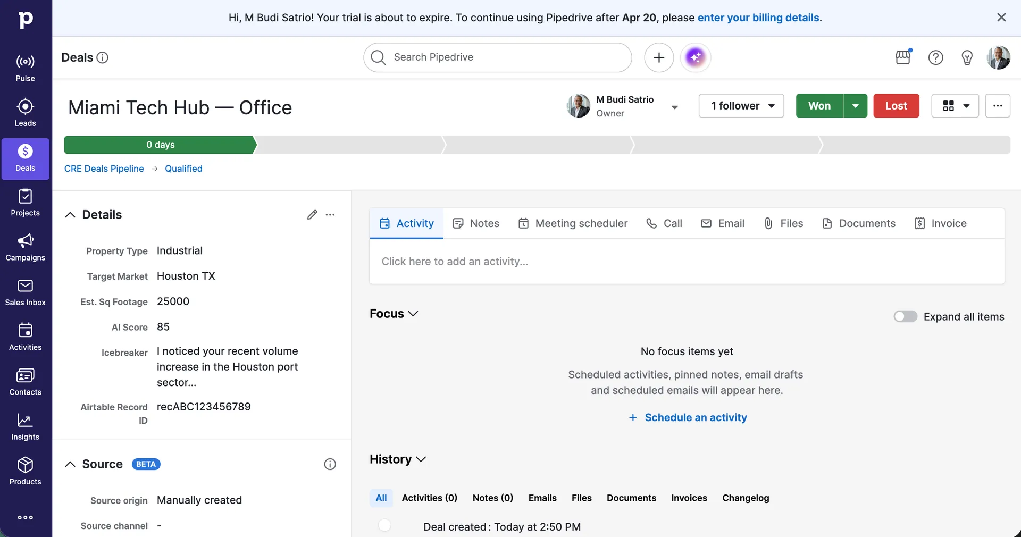The image size is (1021, 537).
Task: Navigate to Campaigns in the sidebar
Action: [25, 247]
